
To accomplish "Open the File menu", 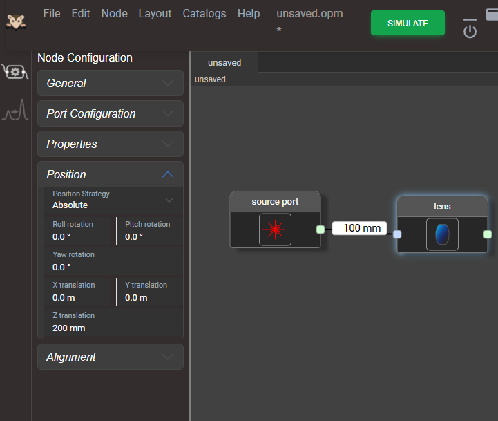I will [52, 14].
